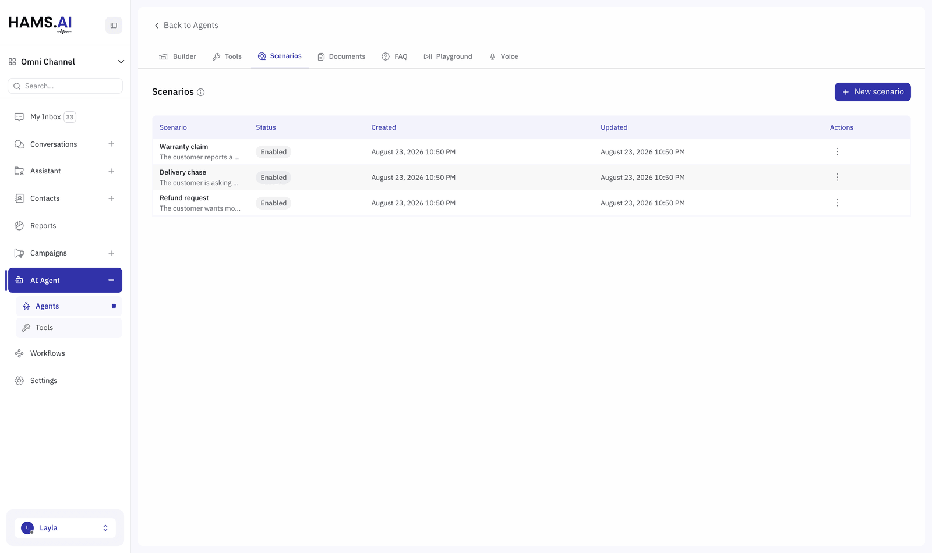Open My Inbox
The width and height of the screenshot is (932, 553).
pyautogui.click(x=45, y=117)
